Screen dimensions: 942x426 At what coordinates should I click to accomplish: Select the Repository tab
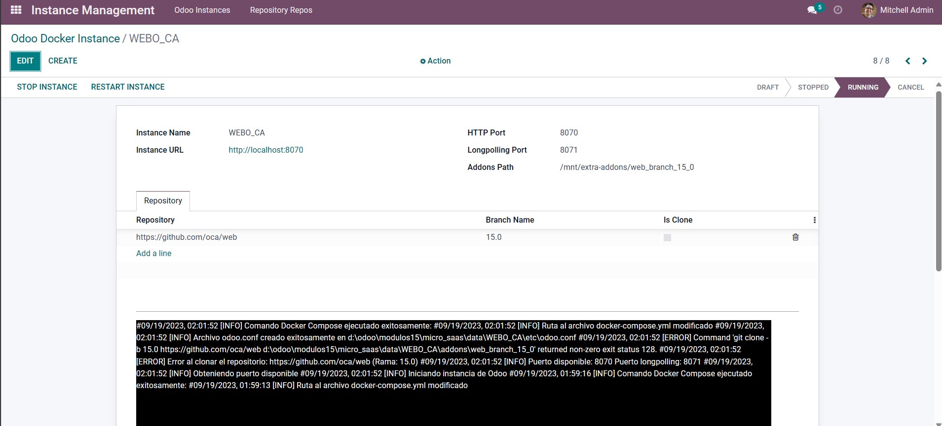click(x=163, y=200)
